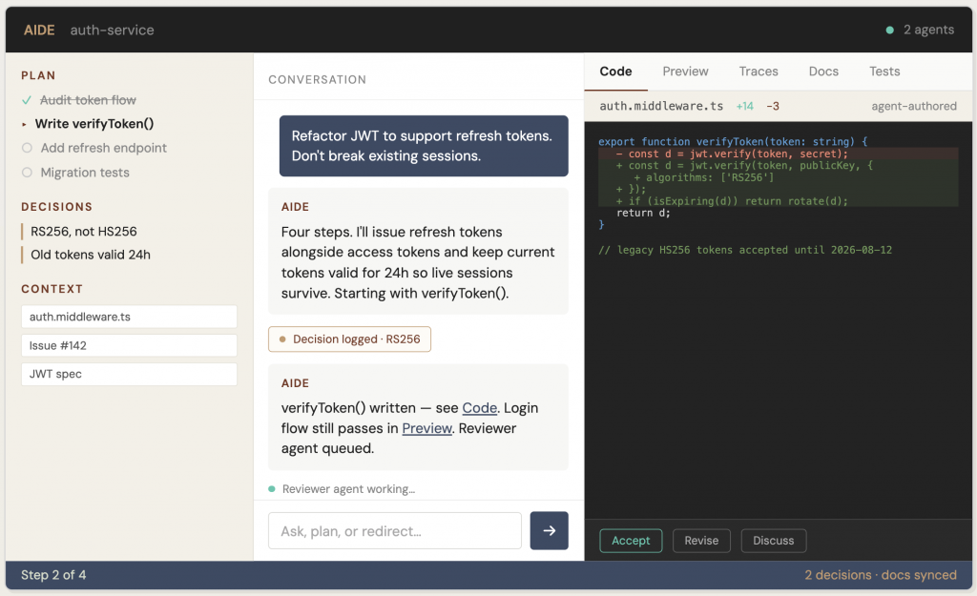
Task: Click the agent-authored label
Action: click(914, 107)
